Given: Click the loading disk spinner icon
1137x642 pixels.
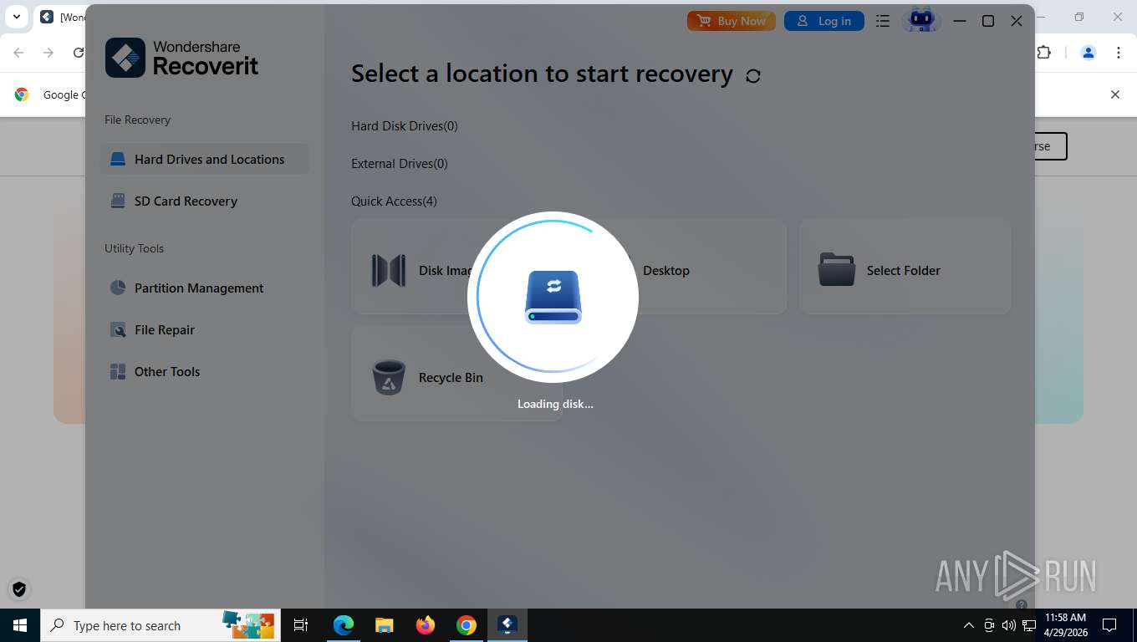Looking at the screenshot, I should tap(553, 297).
